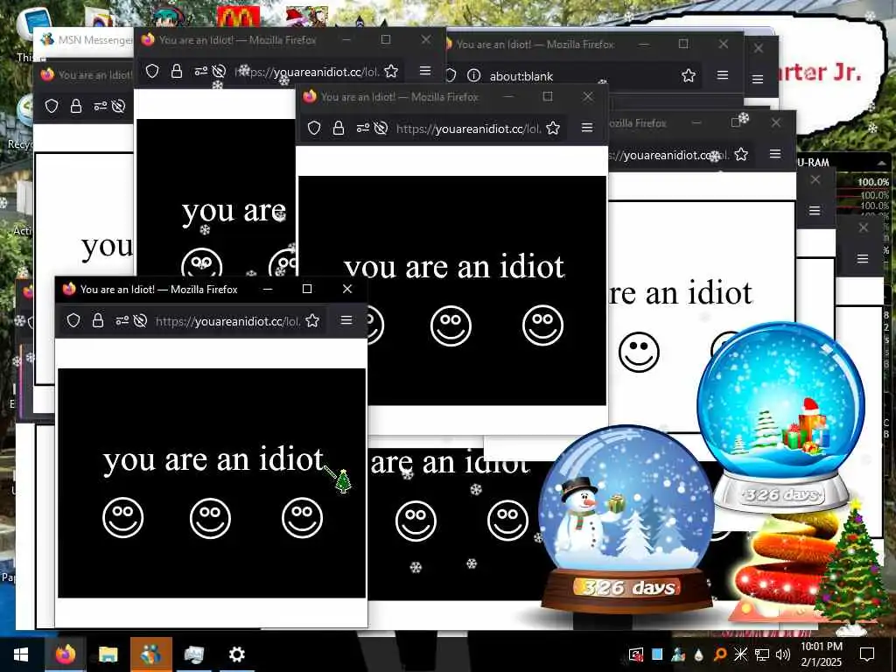Click the right smiley in the front window
This screenshot has width=896, height=672.
(x=302, y=518)
